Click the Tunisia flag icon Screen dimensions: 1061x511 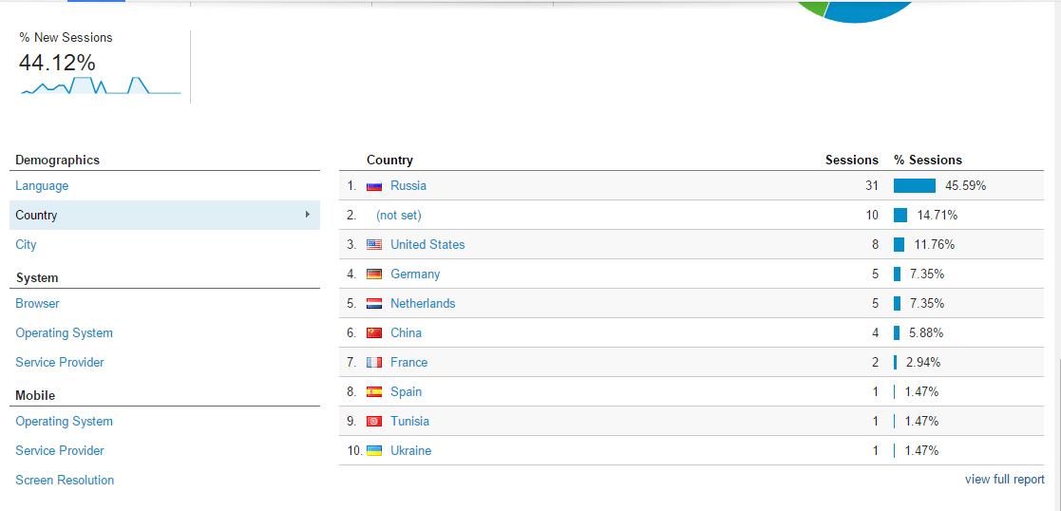(x=374, y=422)
